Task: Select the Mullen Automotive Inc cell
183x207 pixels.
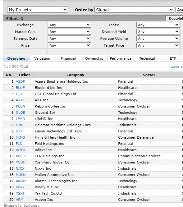Action: (x=75, y=175)
